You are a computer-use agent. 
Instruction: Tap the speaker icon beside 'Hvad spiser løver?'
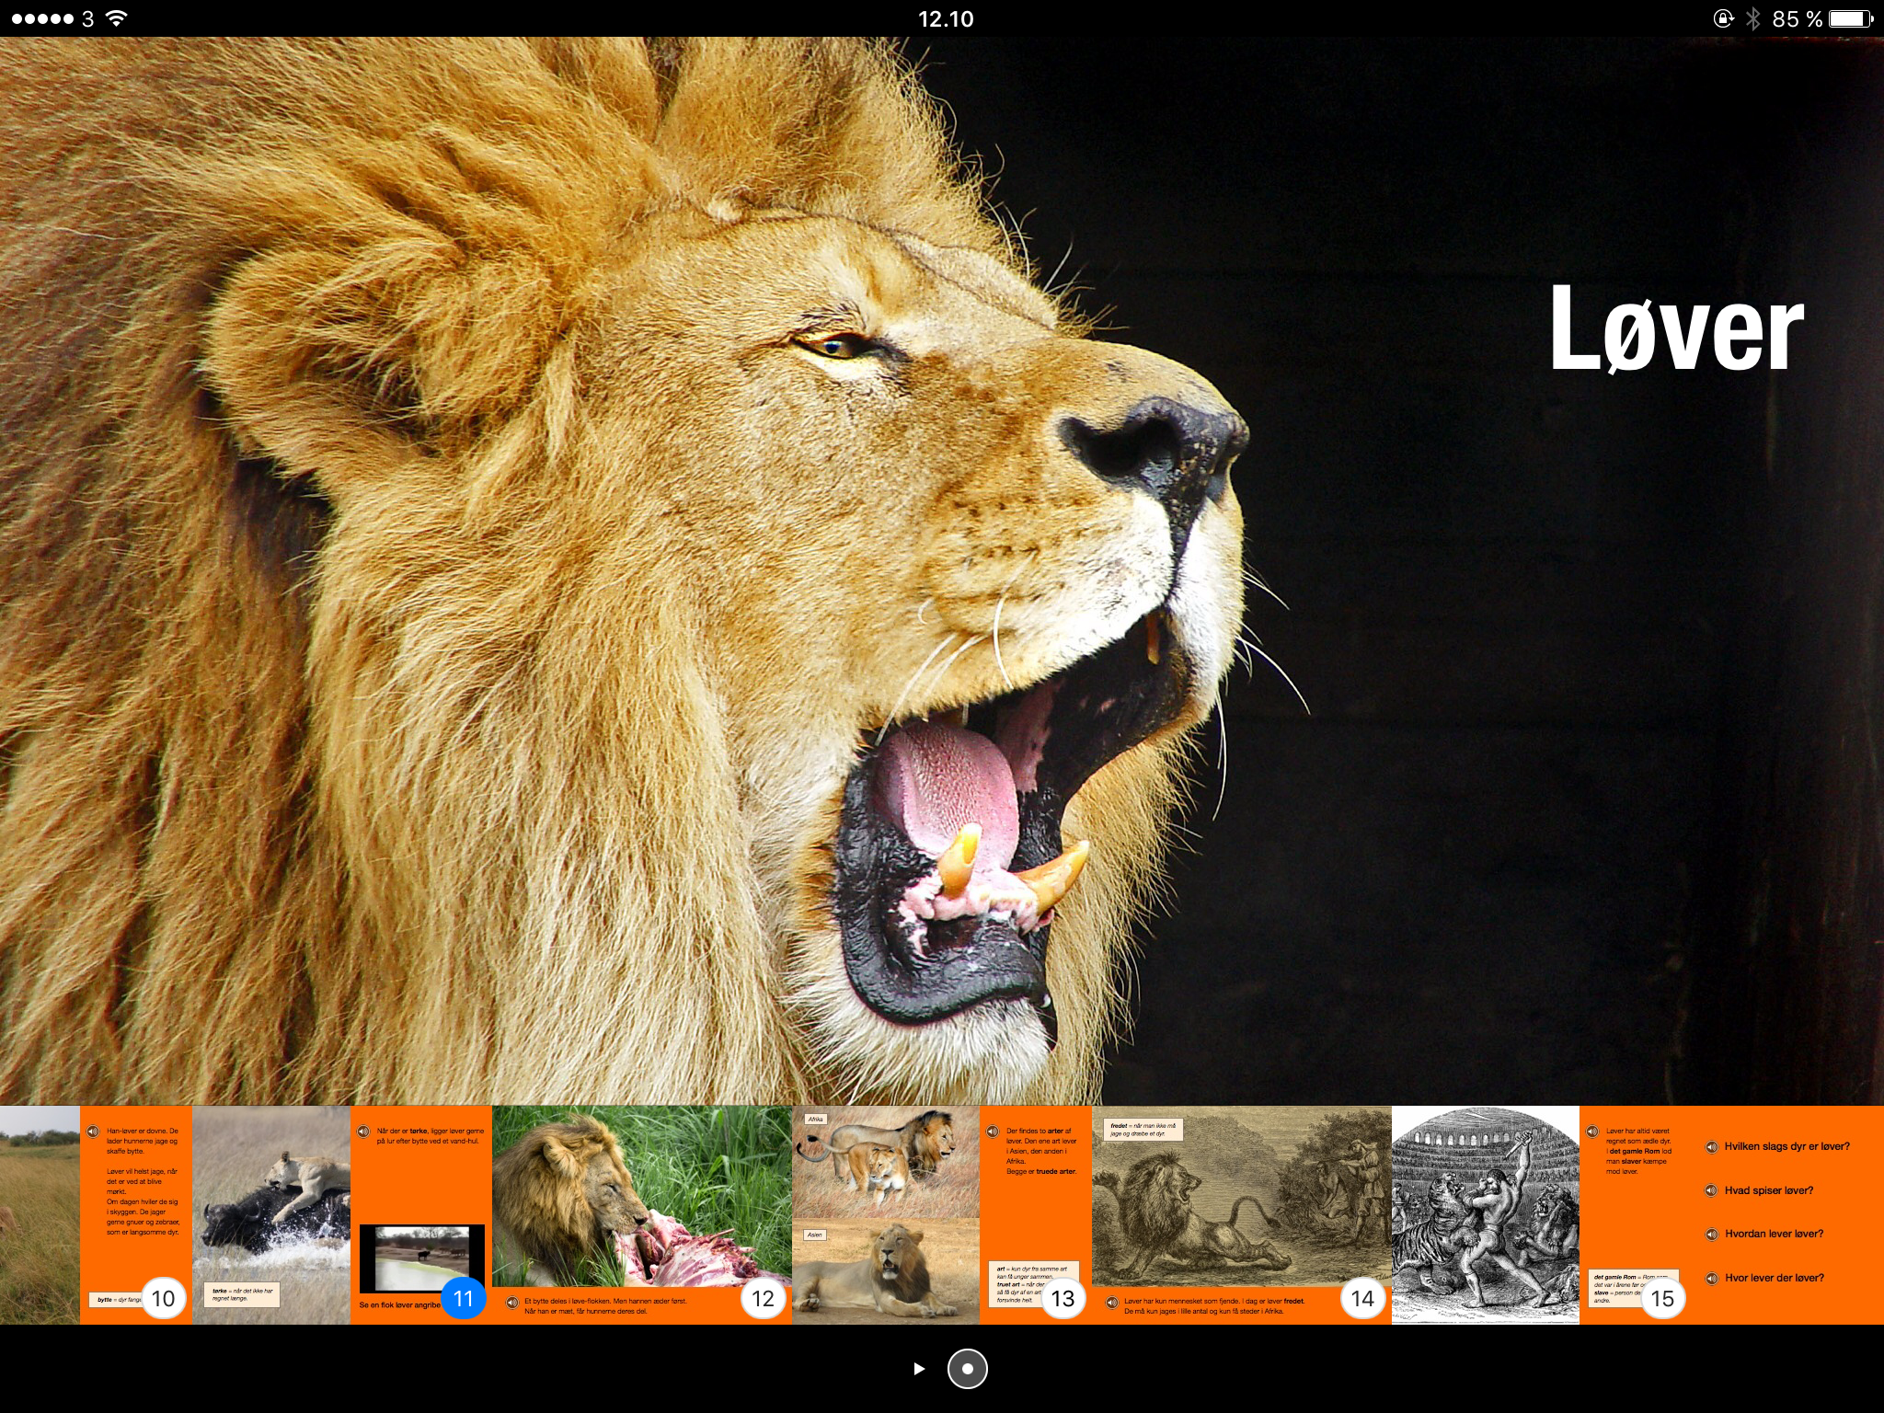tap(1711, 1190)
